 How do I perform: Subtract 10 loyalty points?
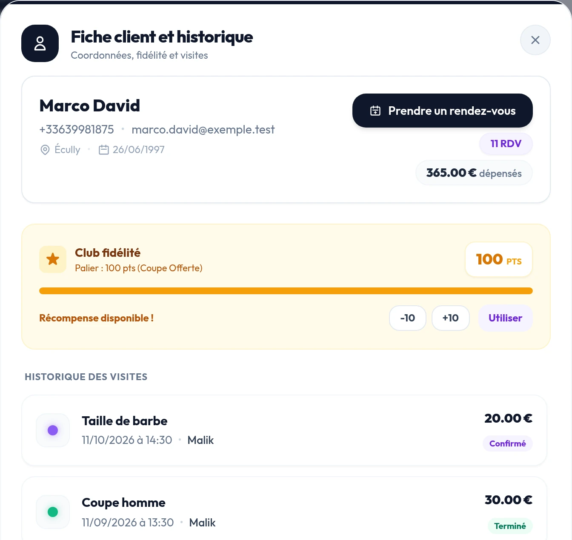408,318
